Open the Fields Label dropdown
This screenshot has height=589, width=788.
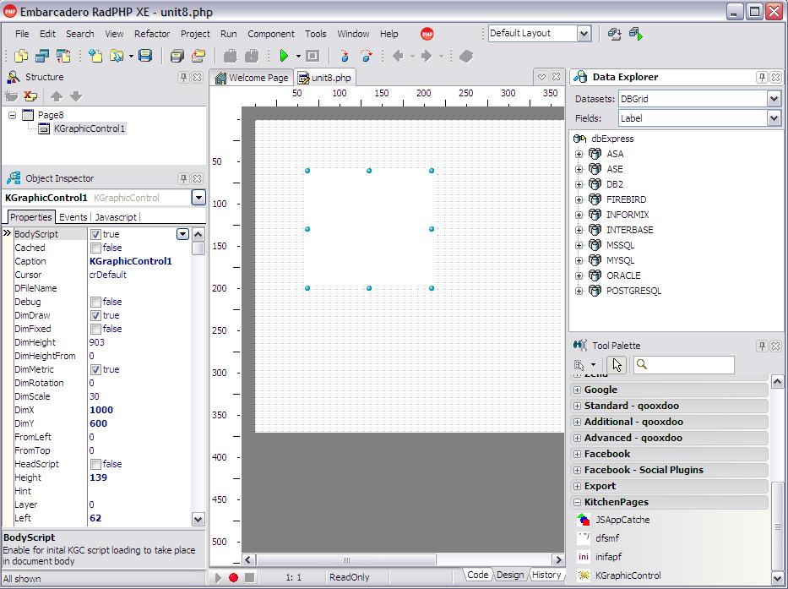pyautogui.click(x=774, y=118)
